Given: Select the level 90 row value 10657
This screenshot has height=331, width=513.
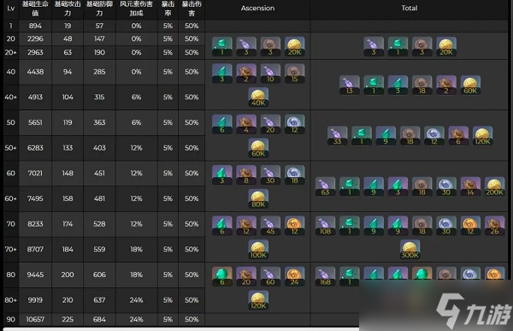Looking at the screenshot, I should pyautogui.click(x=35, y=319).
